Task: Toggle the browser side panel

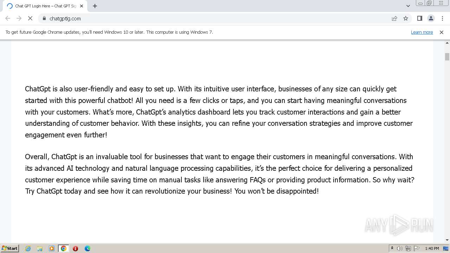Action: pyautogui.click(x=419, y=18)
